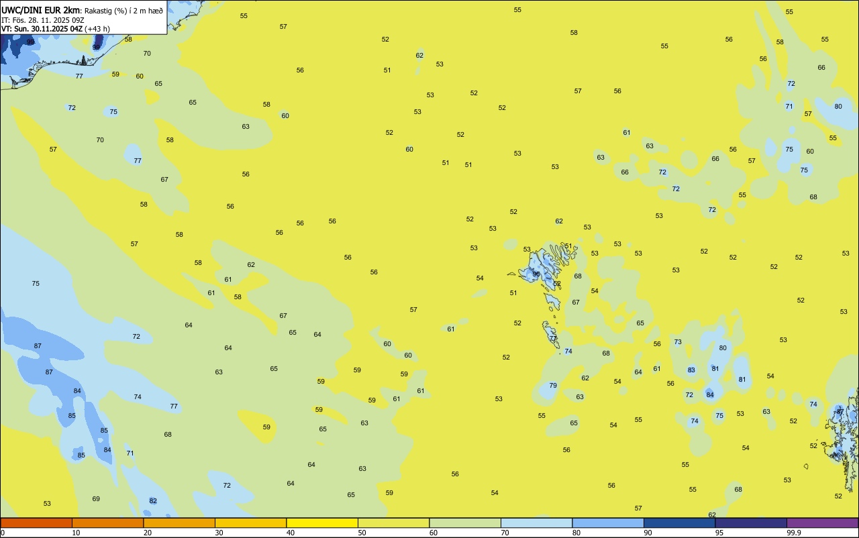Click the humidity value 82 on the map
This screenshot has width=859, height=538.
(x=153, y=500)
